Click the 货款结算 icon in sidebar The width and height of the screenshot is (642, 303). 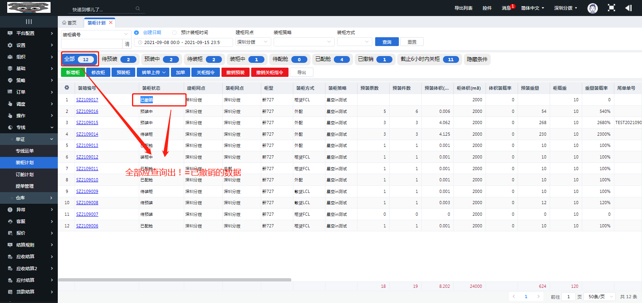coord(10,292)
